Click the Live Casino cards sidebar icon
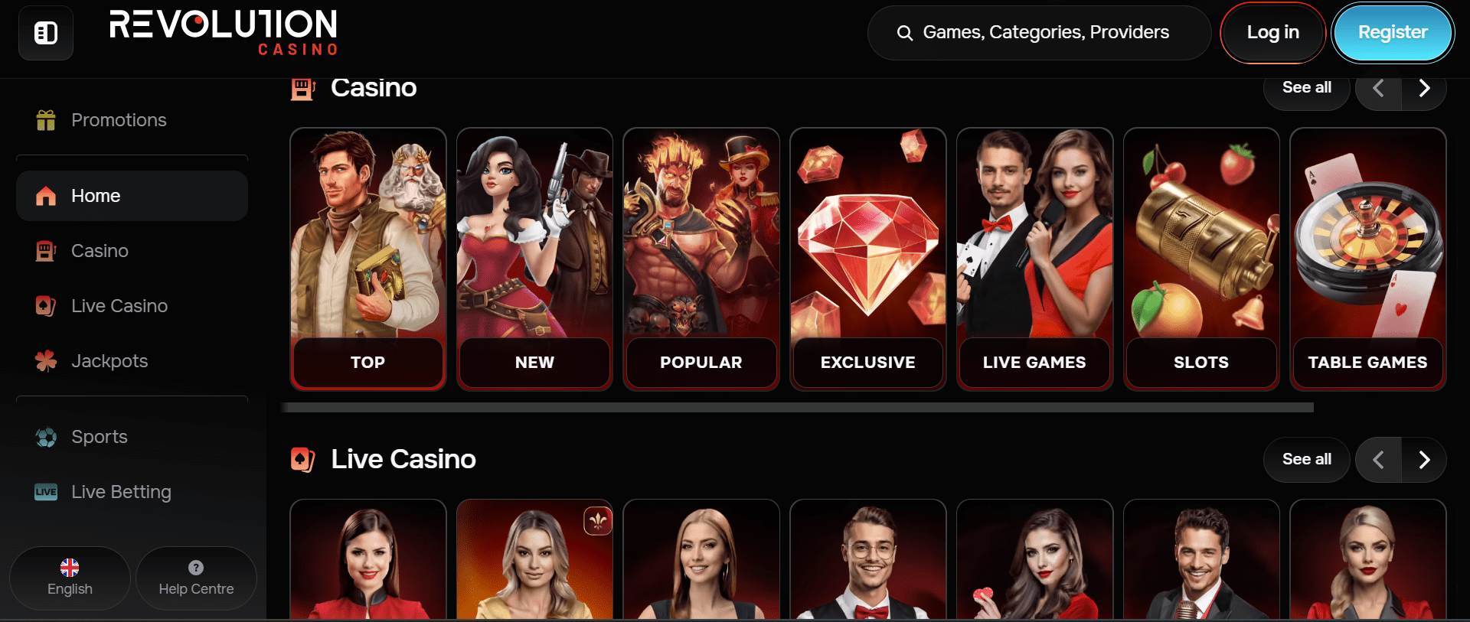 point(46,306)
